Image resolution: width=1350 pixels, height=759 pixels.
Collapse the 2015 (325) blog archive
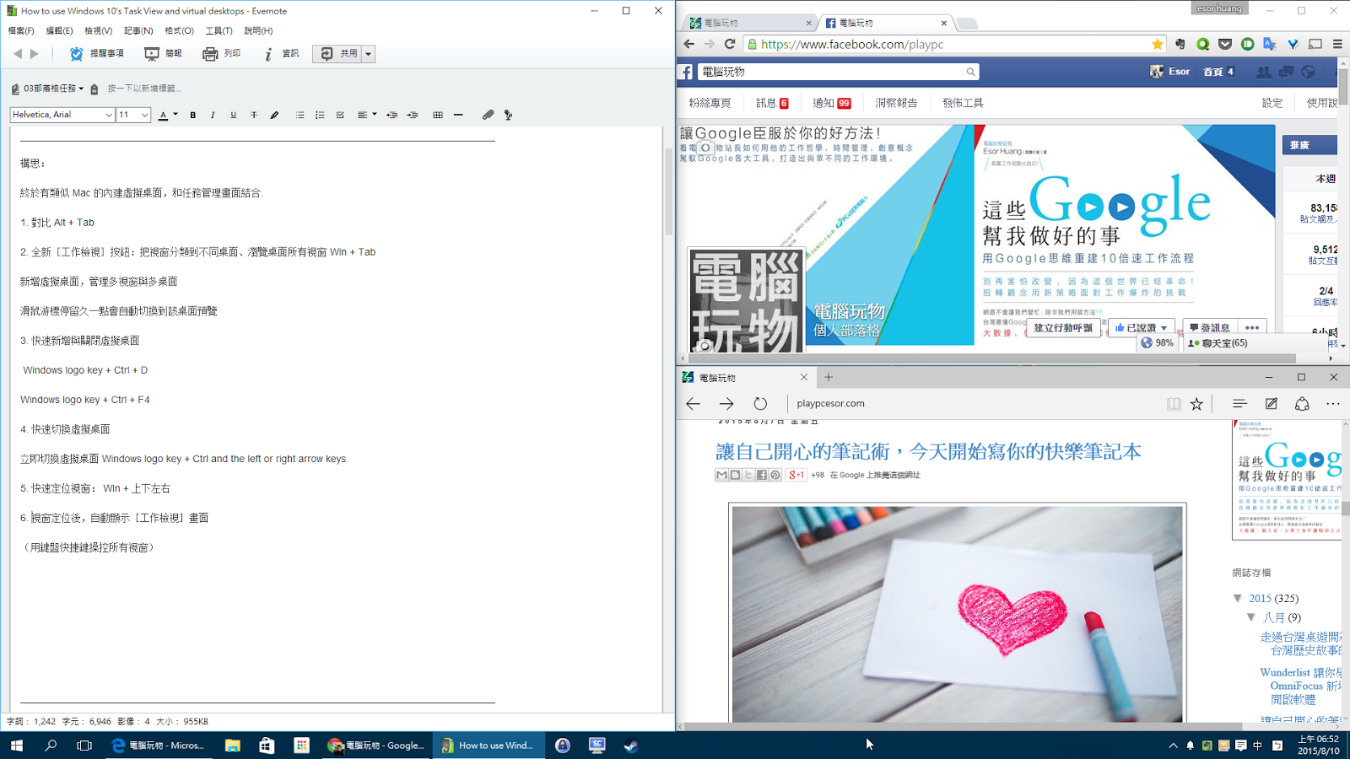[x=1238, y=598]
